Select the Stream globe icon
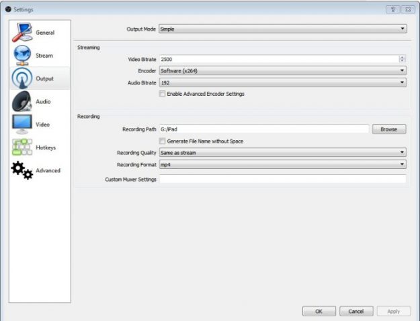Viewport: 420px width, 321px height. (22, 55)
